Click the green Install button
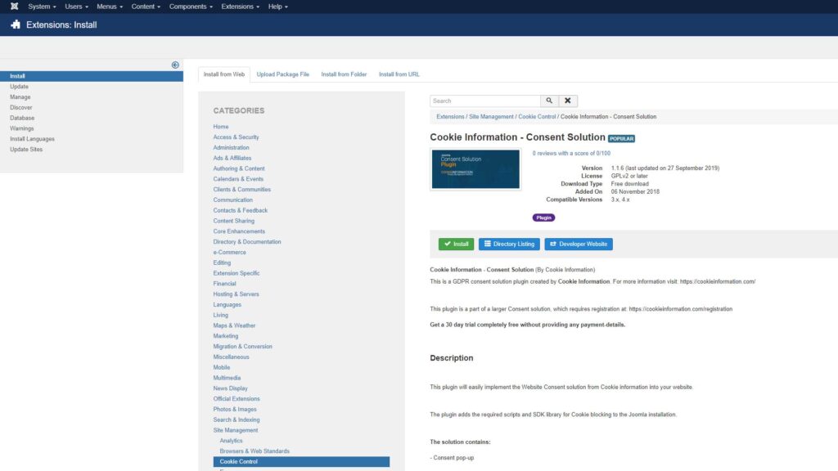 point(456,244)
